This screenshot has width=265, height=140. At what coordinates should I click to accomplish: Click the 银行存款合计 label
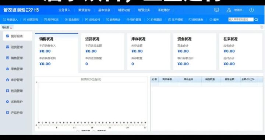click(185, 58)
